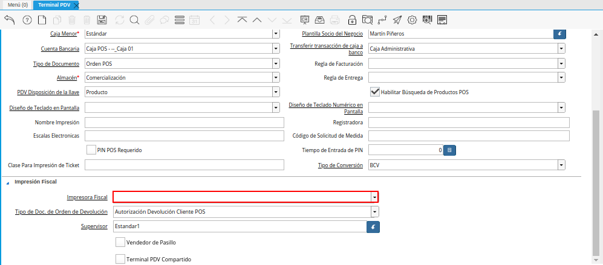Click the Print printer icon
Viewport: 603px width, 265px height.
point(335,20)
